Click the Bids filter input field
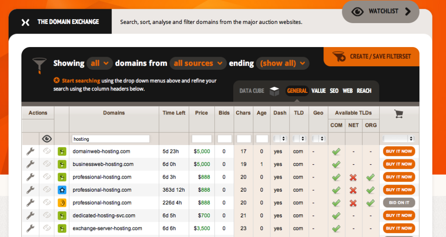This screenshot has width=446, height=237. [225, 139]
